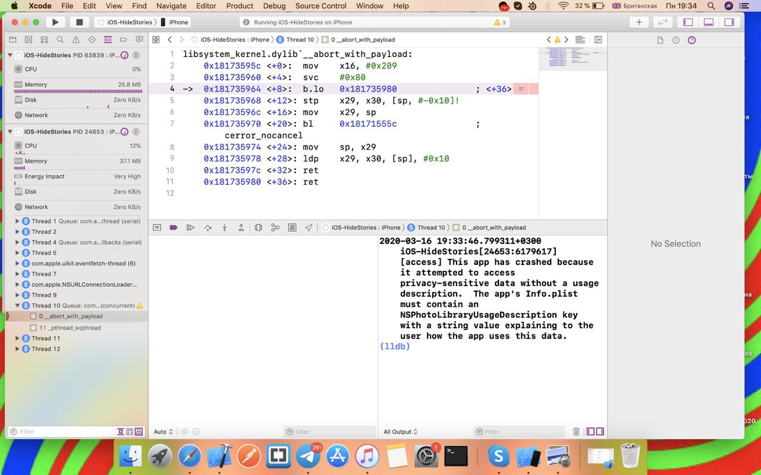The height and width of the screenshot is (475, 761).
Task: Open the iPhone run destination selector
Action: pos(175,22)
